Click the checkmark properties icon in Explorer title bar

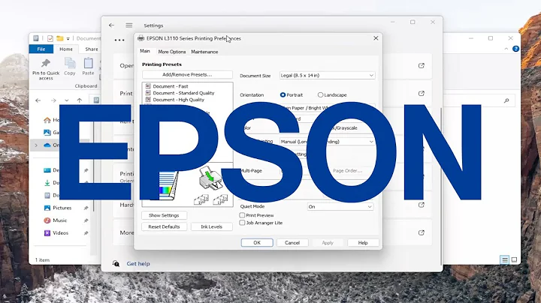click(50, 38)
